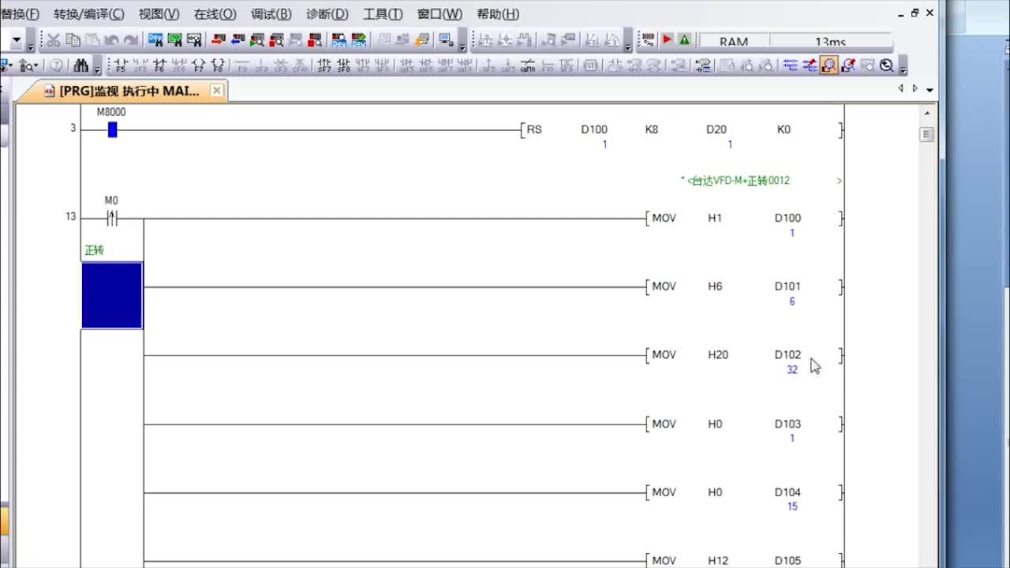Click the green triangle warning icon
The width and height of the screenshot is (1010, 568).
(684, 39)
